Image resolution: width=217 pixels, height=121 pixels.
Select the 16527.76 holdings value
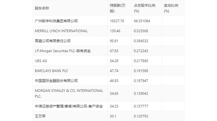coord(117,21)
